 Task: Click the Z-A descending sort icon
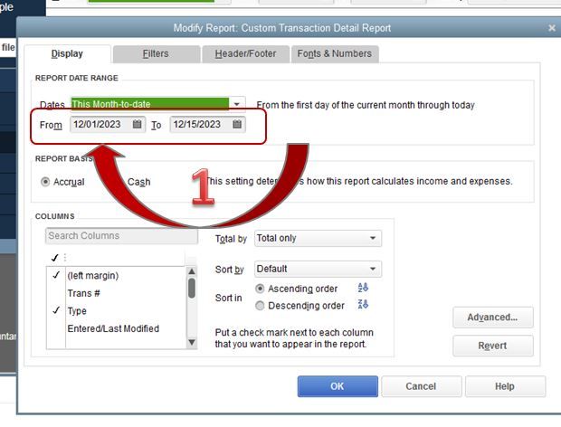pos(363,304)
